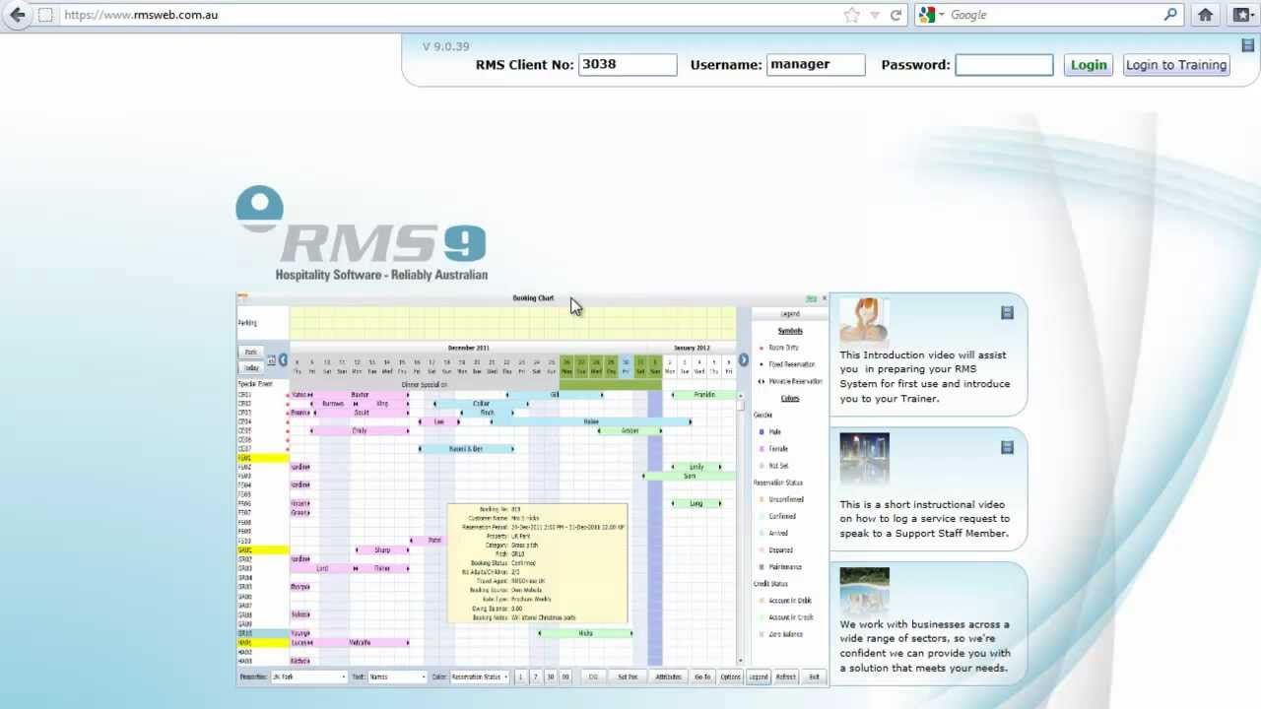
Task: Click the Male color swatch in legend
Action: (x=762, y=431)
